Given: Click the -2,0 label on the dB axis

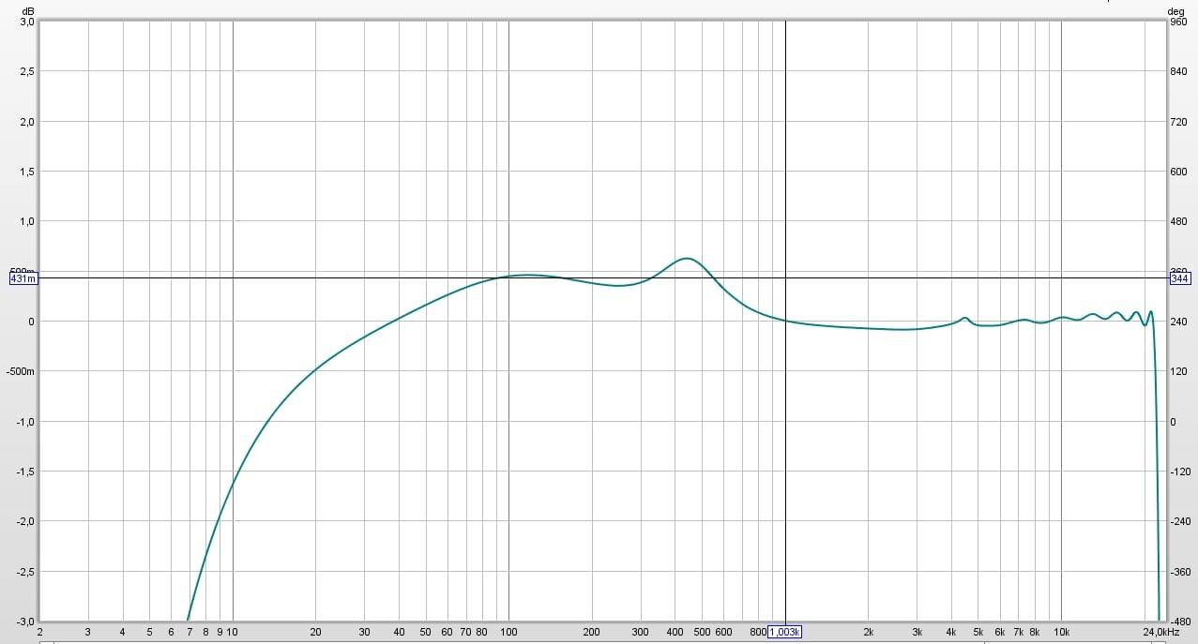Looking at the screenshot, I should (x=26, y=521).
